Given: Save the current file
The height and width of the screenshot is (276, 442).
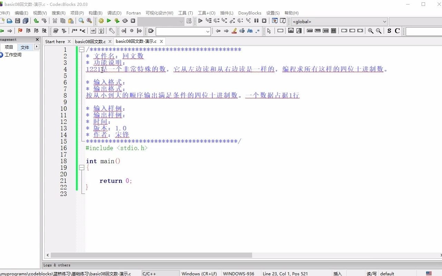Looking at the screenshot, I should pyautogui.click(x=18, y=21).
